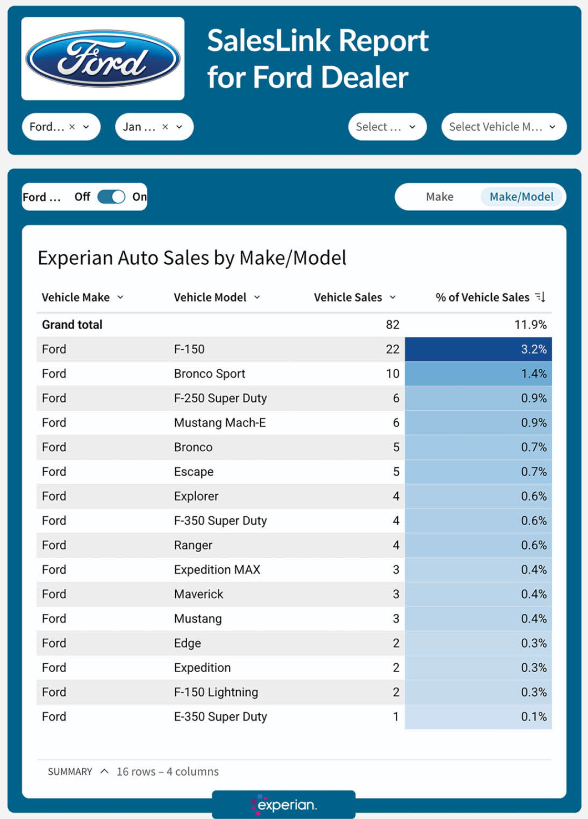Click the 3.2% dark blue cell

tap(478, 349)
